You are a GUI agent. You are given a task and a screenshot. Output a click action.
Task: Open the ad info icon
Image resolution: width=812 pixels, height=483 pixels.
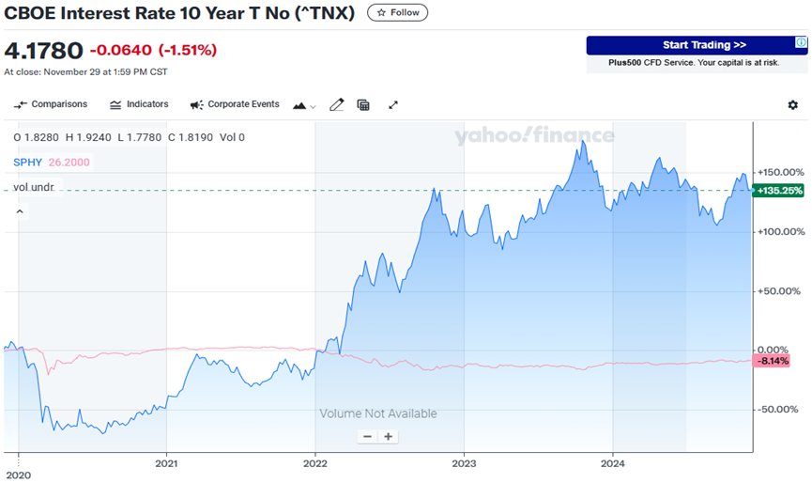[x=801, y=42]
